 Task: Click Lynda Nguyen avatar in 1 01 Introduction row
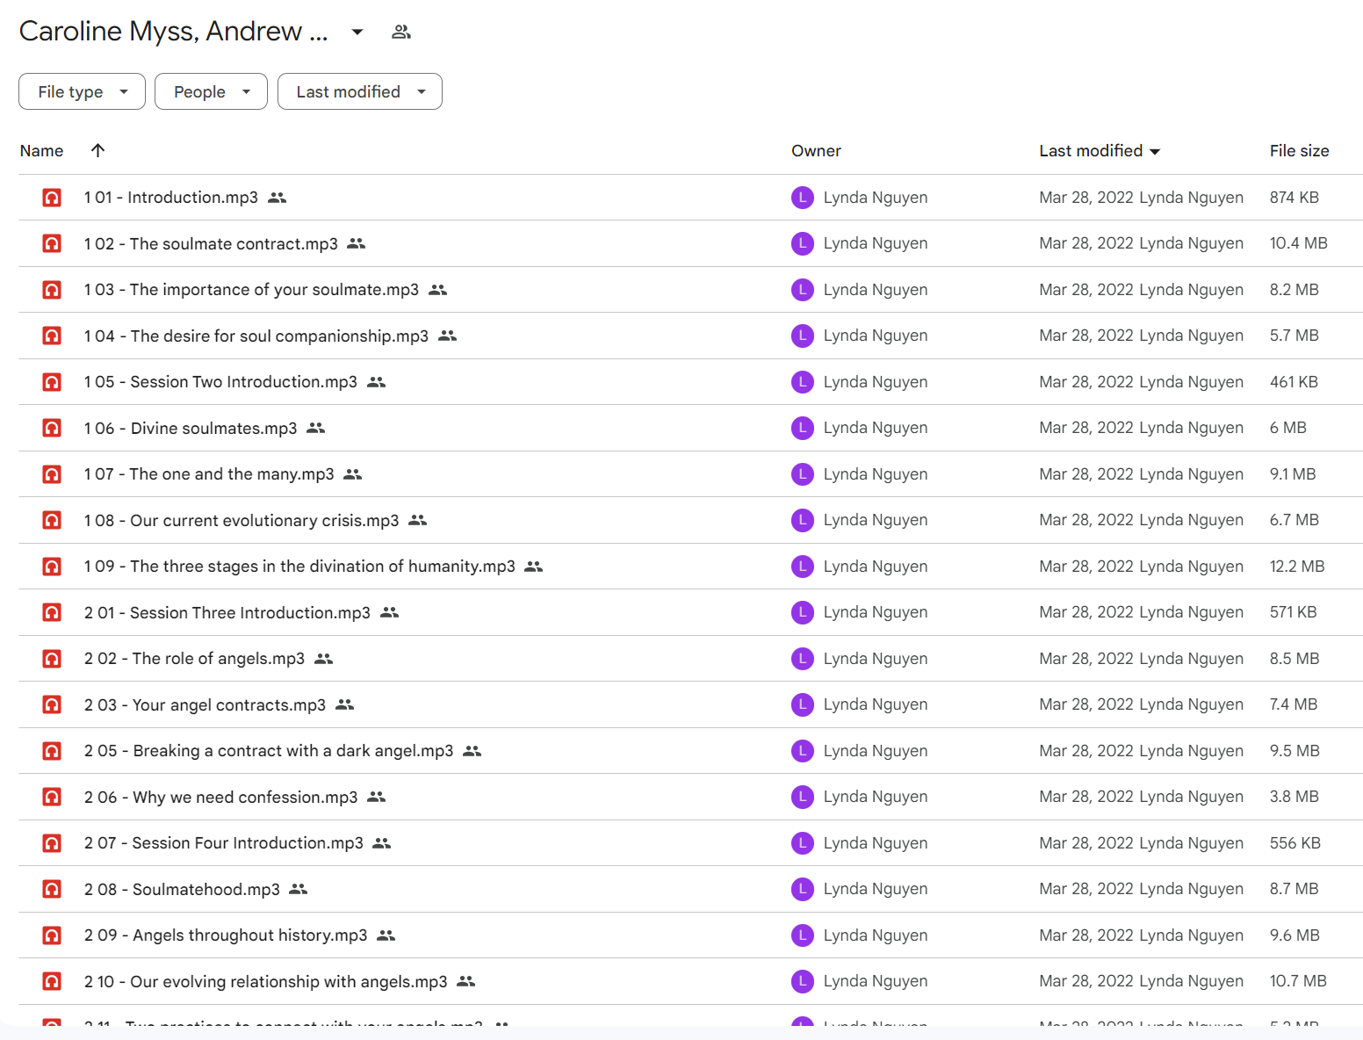pos(803,198)
